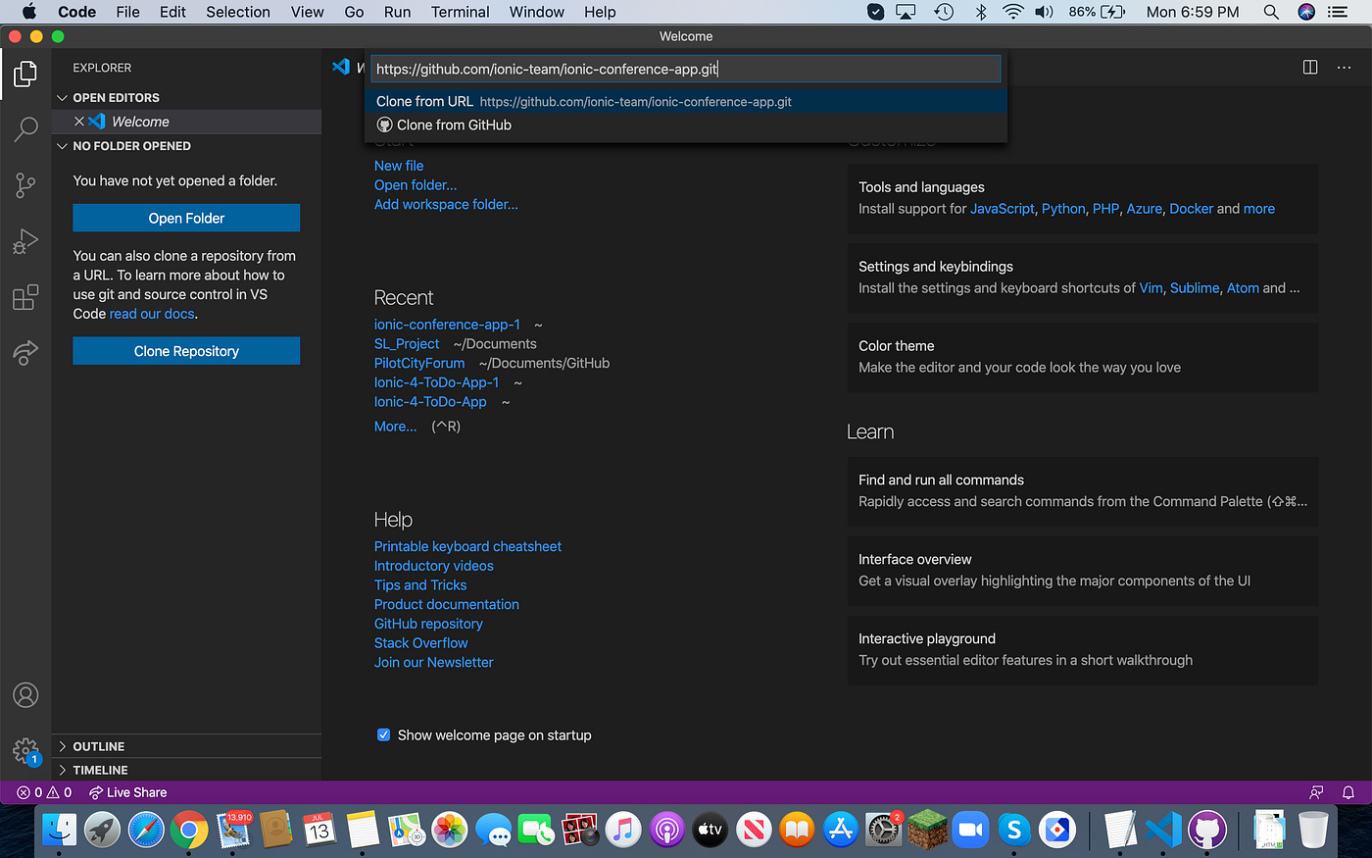
Task: Expand the Outline section
Action: pyautogui.click(x=90, y=746)
